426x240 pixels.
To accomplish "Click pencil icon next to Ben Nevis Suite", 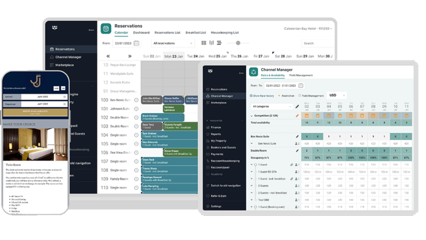I will pos(297,137).
